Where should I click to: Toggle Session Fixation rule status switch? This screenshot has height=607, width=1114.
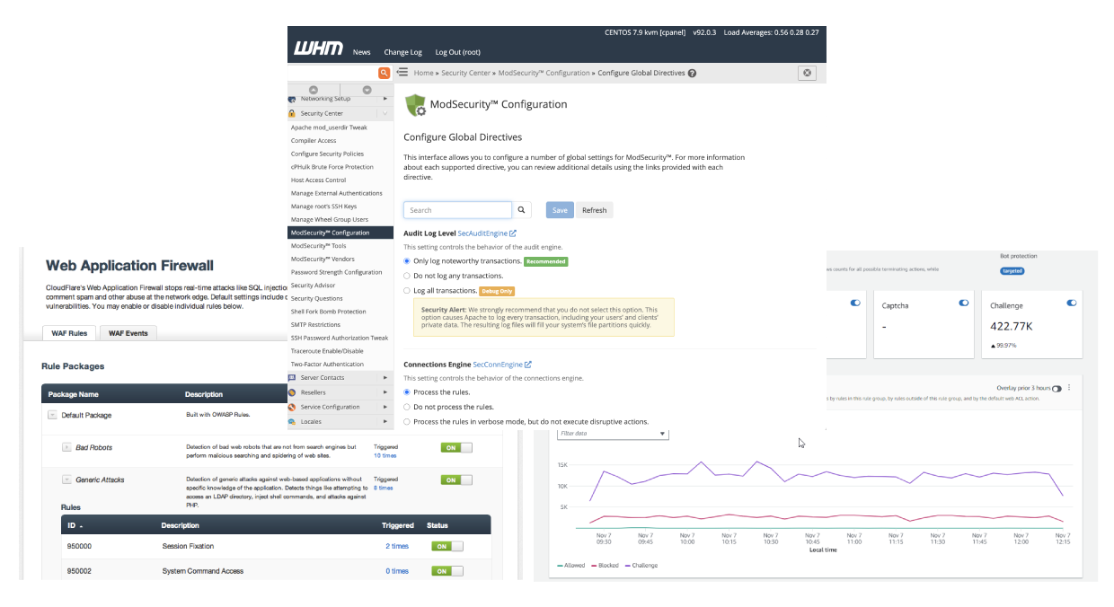pyautogui.click(x=447, y=546)
